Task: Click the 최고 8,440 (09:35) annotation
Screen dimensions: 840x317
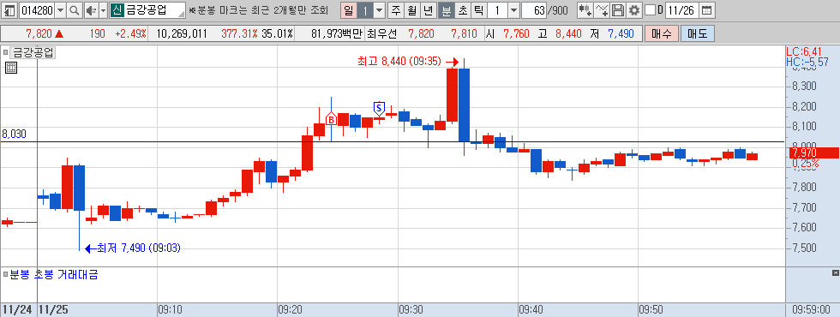Action: 399,62
